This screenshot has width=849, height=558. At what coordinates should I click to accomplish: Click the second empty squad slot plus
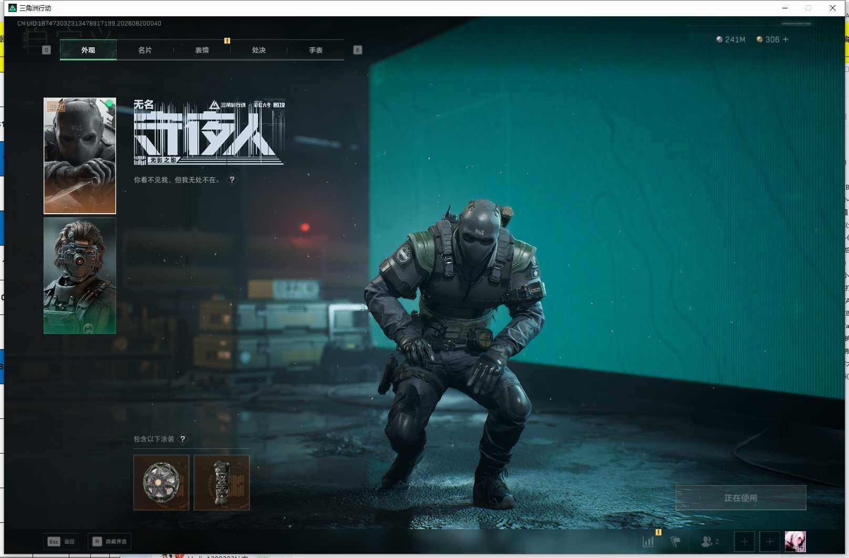(770, 541)
